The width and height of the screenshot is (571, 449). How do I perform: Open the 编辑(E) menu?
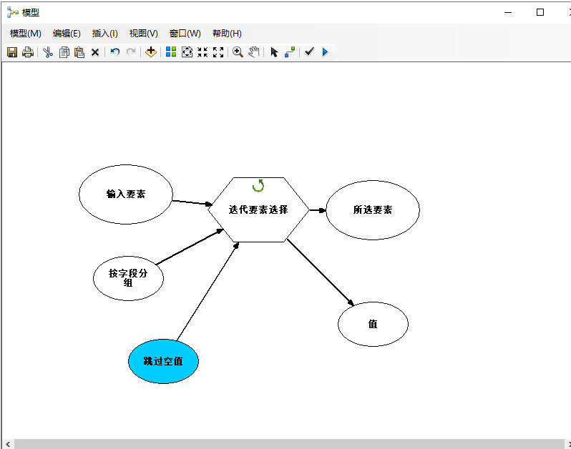67,34
